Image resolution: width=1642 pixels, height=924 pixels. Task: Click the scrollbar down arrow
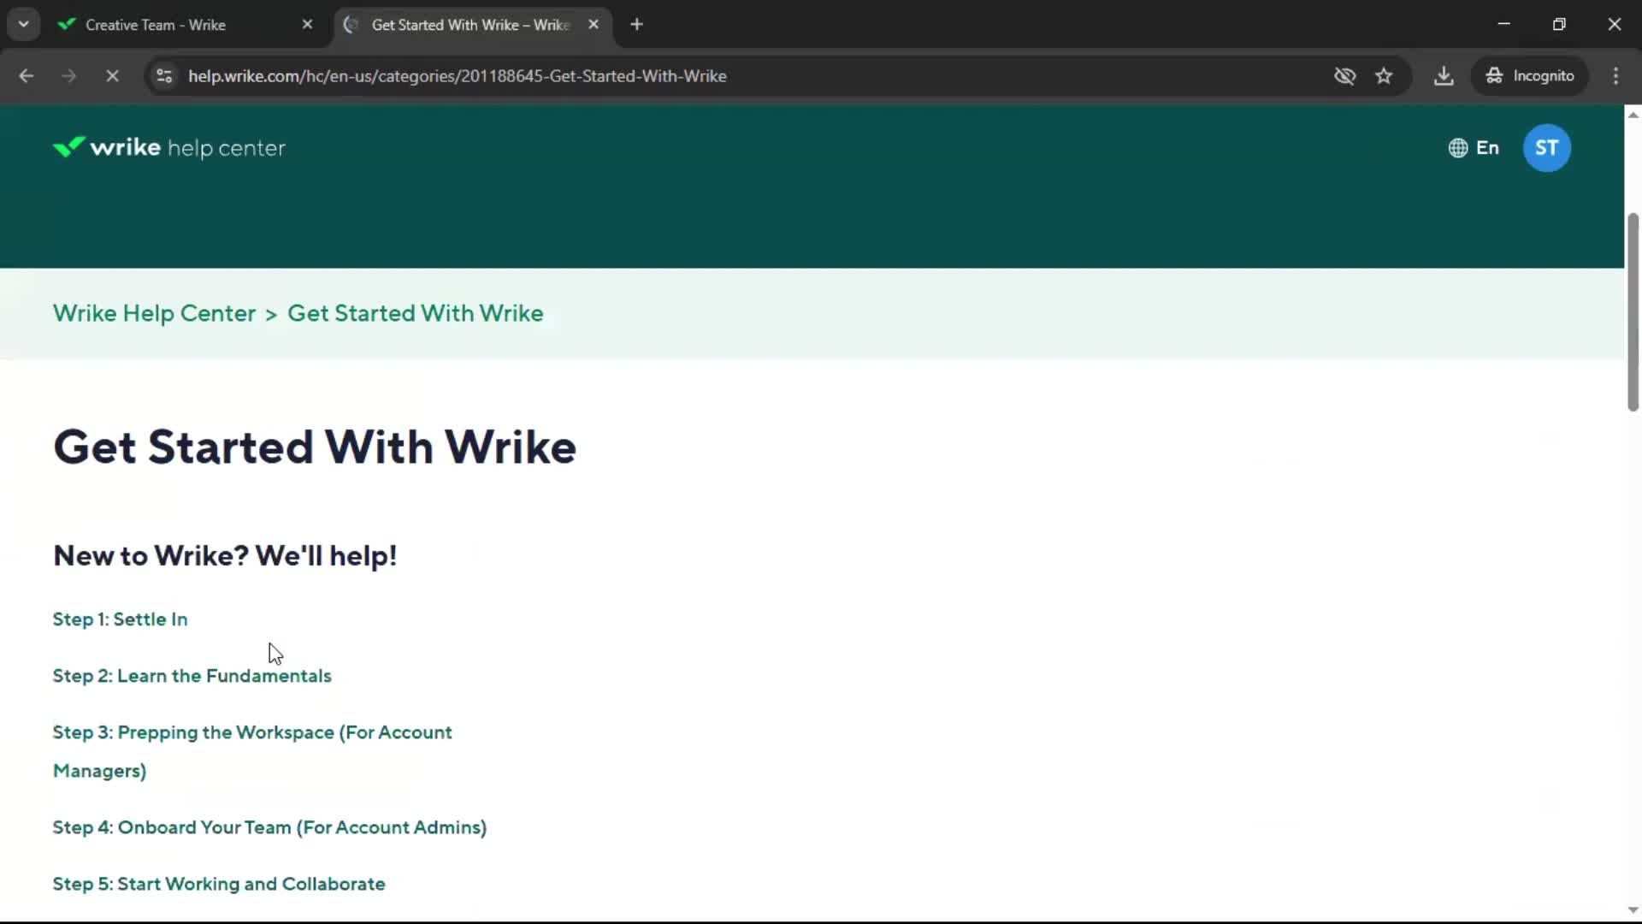pyautogui.click(x=1633, y=910)
